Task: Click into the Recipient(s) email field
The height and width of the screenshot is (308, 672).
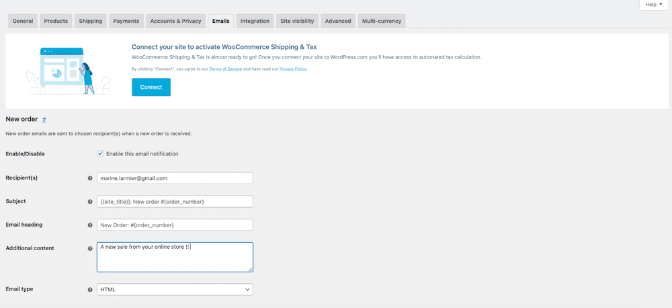Action: click(x=175, y=178)
